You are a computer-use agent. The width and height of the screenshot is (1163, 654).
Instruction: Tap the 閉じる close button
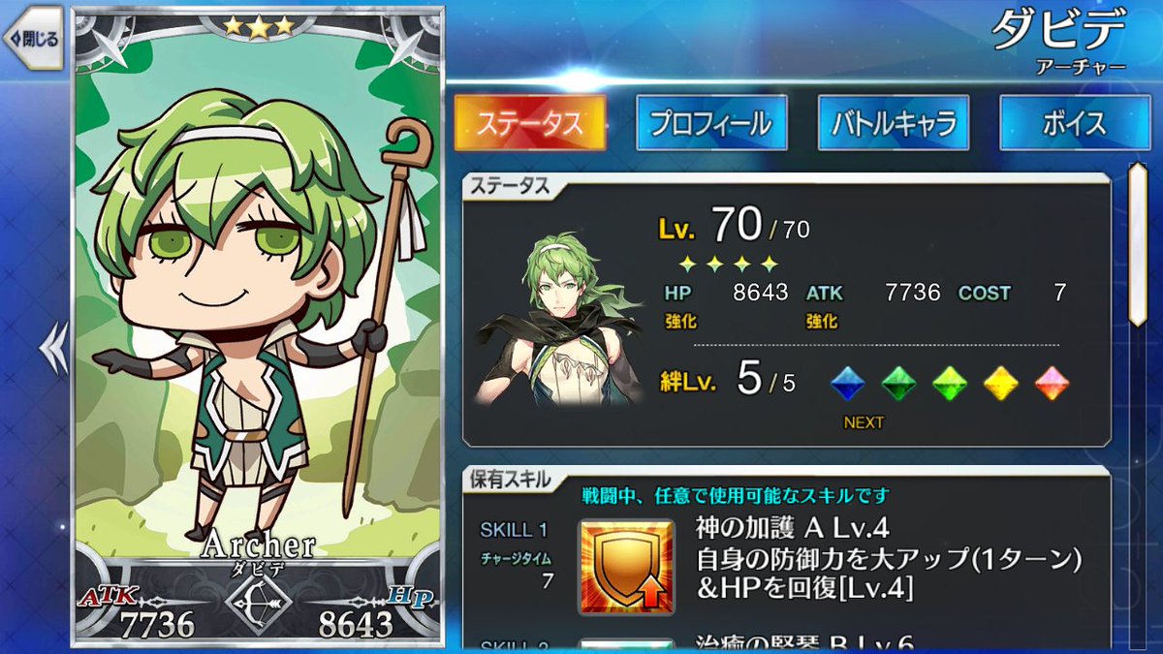[x=32, y=41]
